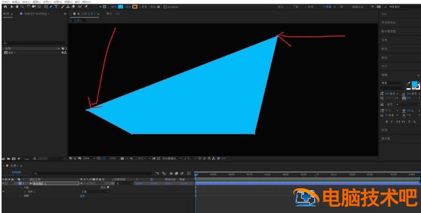Viewport: 421px width, 213px height.
Task: Create new folder in Project panel
Action: click(x=8, y=159)
